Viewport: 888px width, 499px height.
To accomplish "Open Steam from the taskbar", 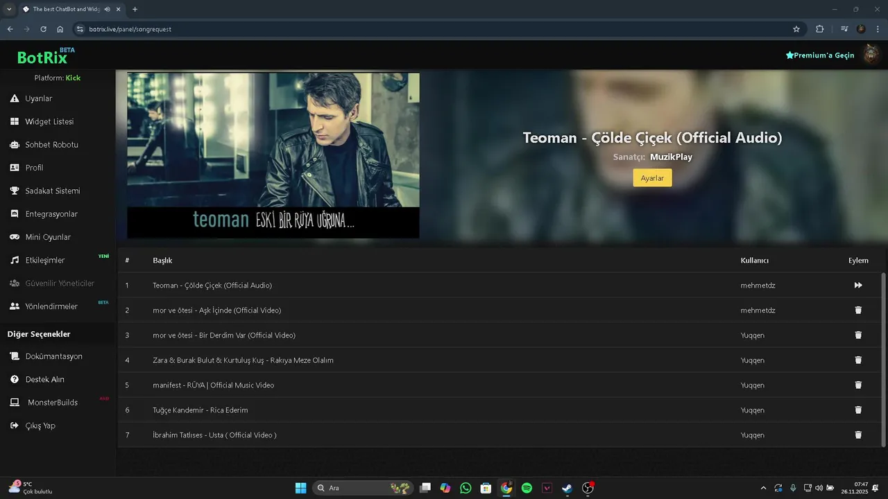I will 567,488.
